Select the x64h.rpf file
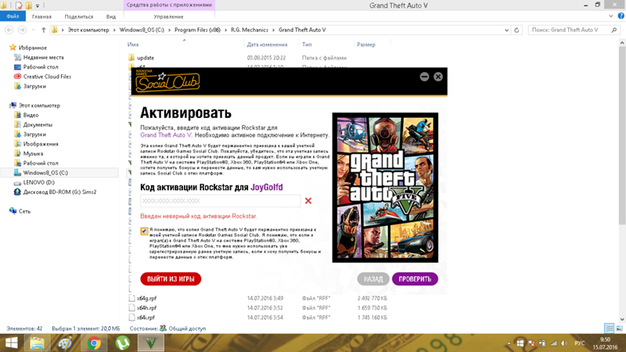This screenshot has height=352, width=626. (146, 307)
